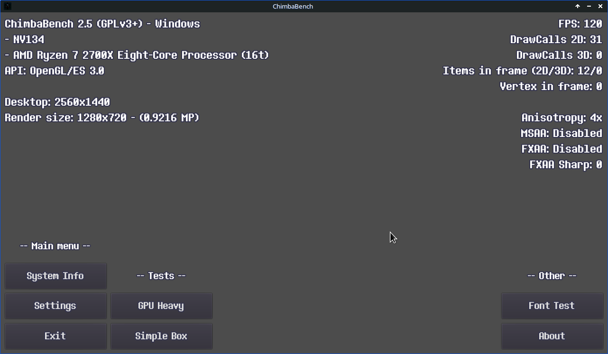Click the ChimbaBench title bar text
The width and height of the screenshot is (608, 354).
293,6
